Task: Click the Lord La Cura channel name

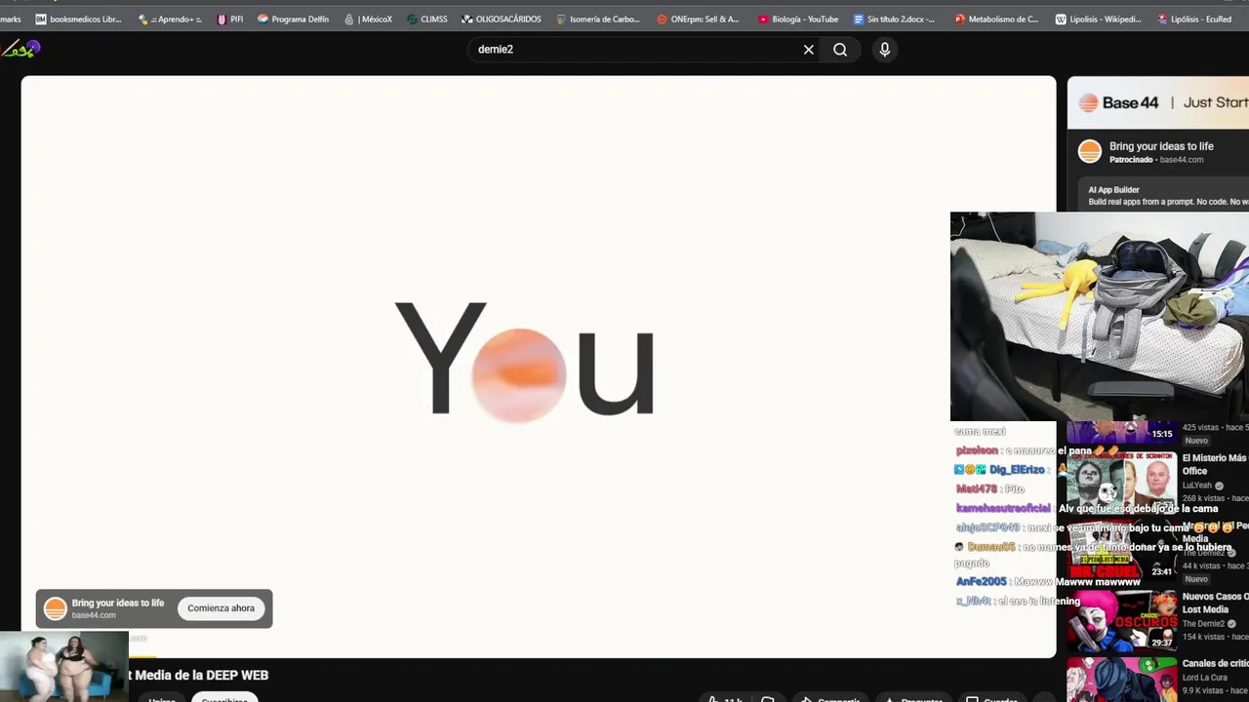Action: 1205,678
